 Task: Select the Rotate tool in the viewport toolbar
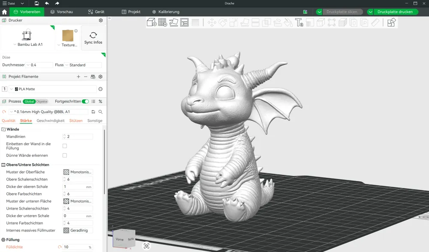[x=223, y=22]
